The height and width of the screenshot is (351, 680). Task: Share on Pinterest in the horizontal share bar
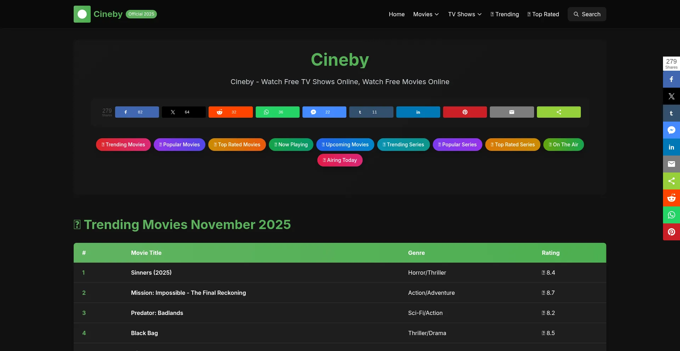[465, 112]
